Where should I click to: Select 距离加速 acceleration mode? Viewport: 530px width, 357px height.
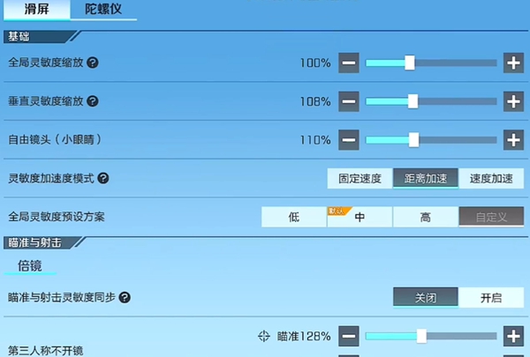coord(426,178)
